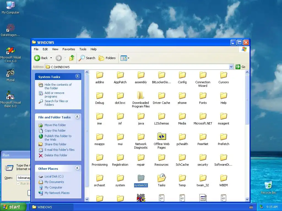Open the Edit menu
The image size is (282, 211).
tap(45, 49)
